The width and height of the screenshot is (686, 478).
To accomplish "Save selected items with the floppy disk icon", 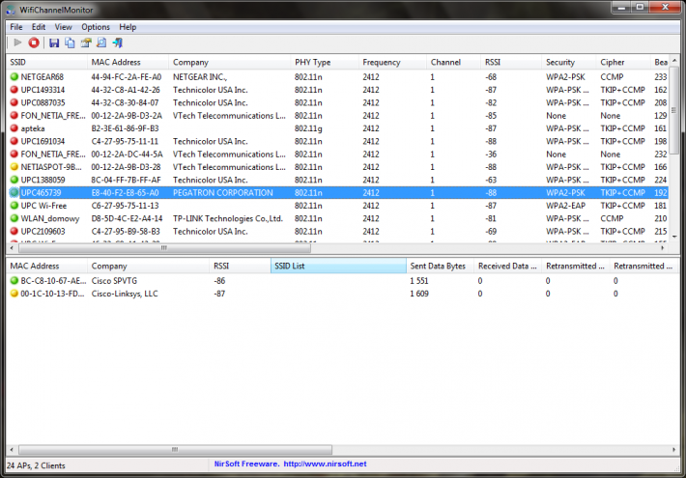I will (x=54, y=42).
